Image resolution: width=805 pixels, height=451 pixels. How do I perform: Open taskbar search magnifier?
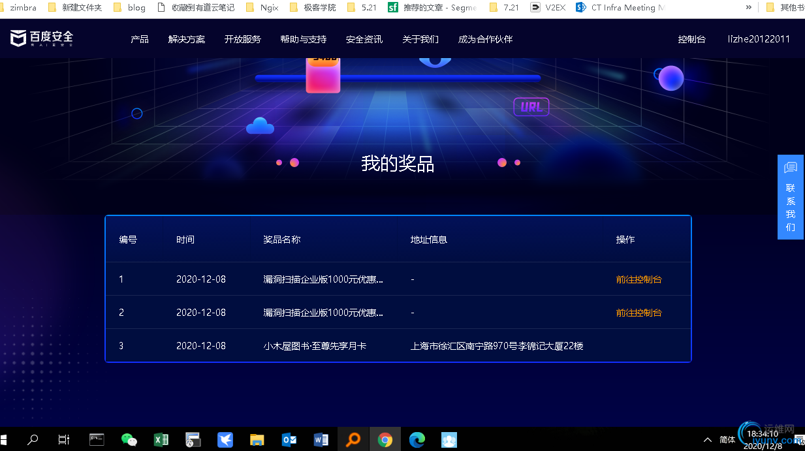(x=33, y=439)
